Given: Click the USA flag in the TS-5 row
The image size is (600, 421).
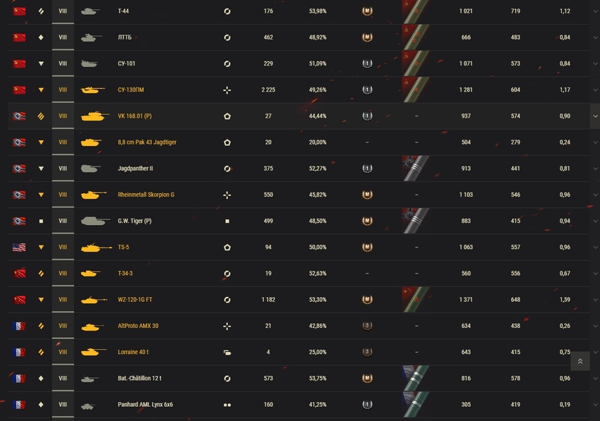Looking at the screenshot, I should [x=19, y=248].
